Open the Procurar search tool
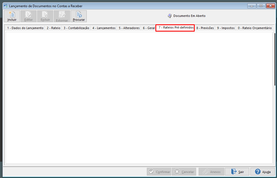This screenshot has width=277, height=178. [79, 16]
